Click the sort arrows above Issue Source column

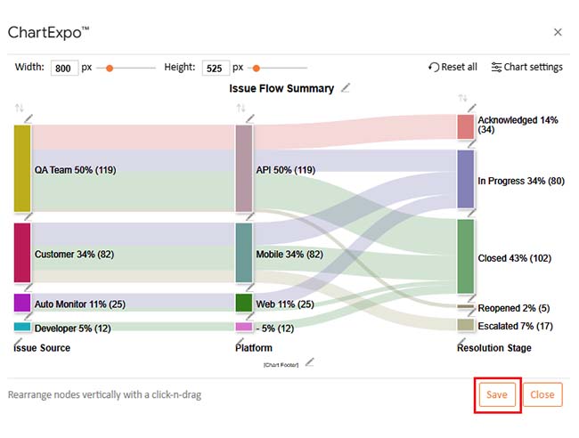pos(19,108)
